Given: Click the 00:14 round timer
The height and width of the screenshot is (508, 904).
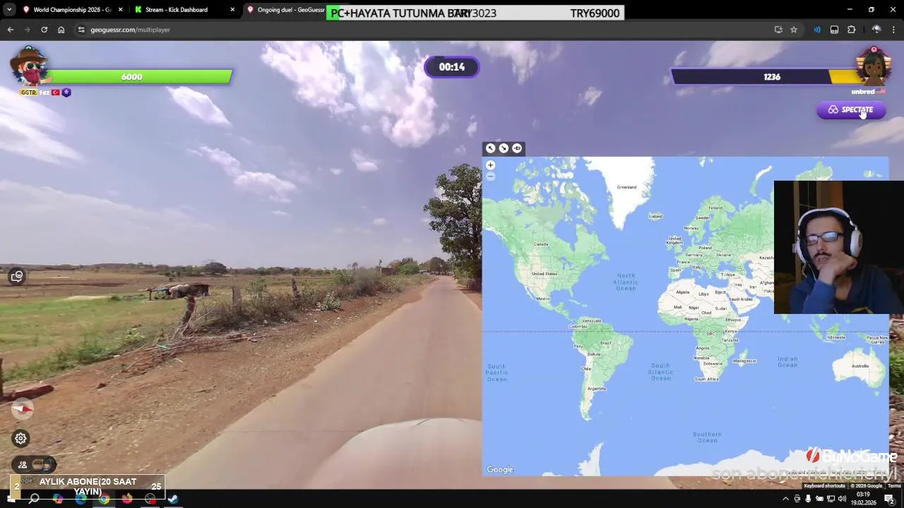Looking at the screenshot, I should (452, 67).
